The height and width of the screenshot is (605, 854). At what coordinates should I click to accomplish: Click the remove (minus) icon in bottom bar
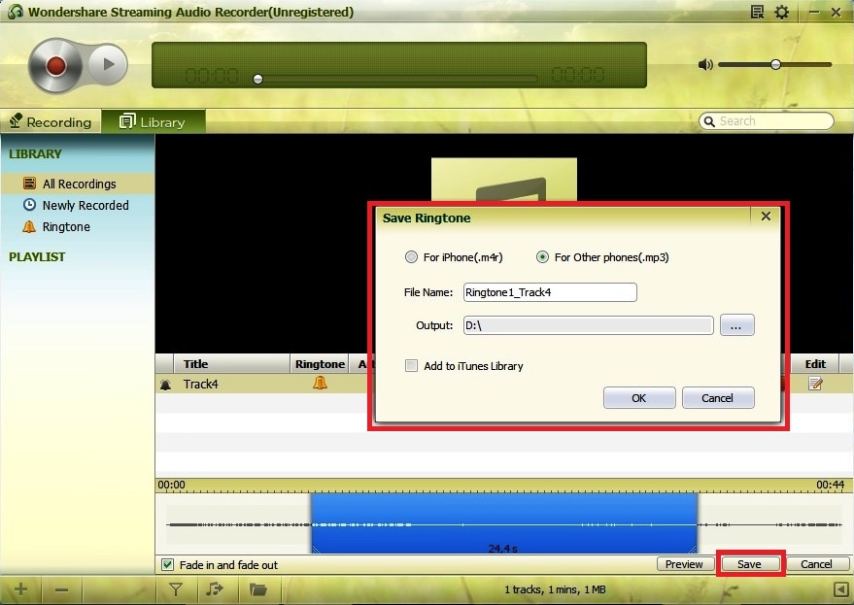click(x=61, y=589)
